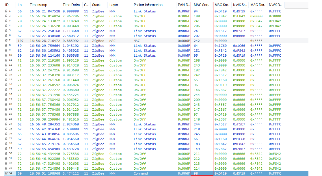The width and height of the screenshot is (322, 176).
Task: Click the lock icon of packet ID 17
Action: pyautogui.click(x=6, y=90)
